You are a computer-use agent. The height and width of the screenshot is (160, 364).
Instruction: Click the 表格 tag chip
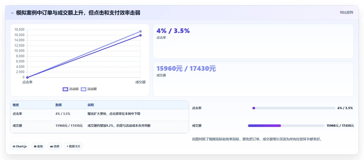38,146
